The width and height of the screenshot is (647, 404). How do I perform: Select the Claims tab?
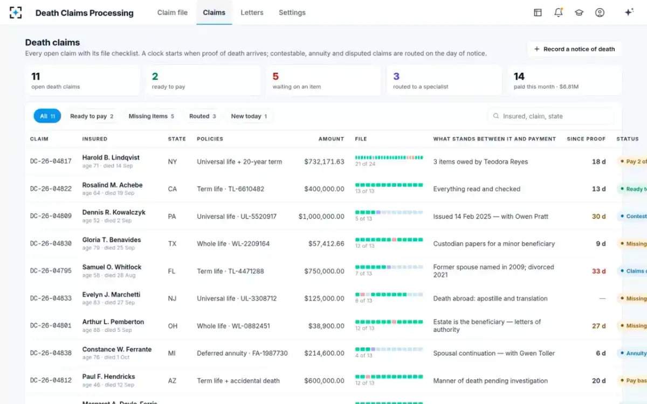point(214,12)
